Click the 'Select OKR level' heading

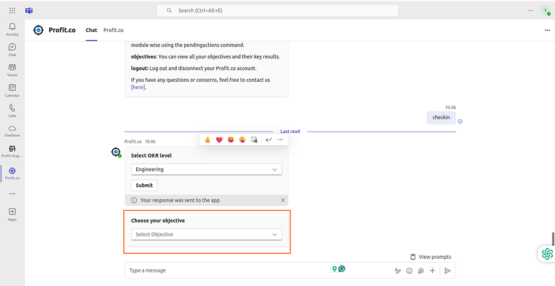(151, 156)
